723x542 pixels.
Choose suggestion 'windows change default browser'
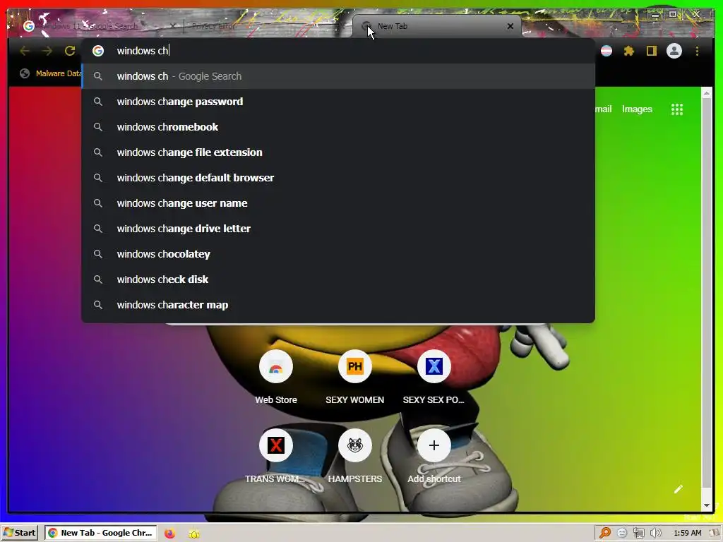coord(338,177)
